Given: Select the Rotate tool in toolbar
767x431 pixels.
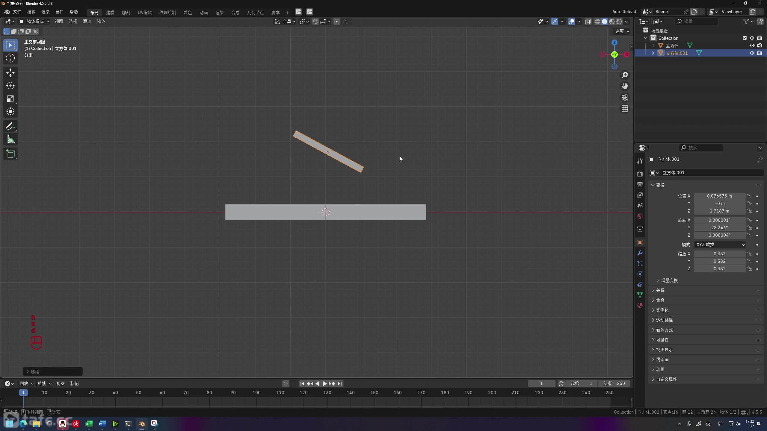Looking at the screenshot, I should coord(10,86).
